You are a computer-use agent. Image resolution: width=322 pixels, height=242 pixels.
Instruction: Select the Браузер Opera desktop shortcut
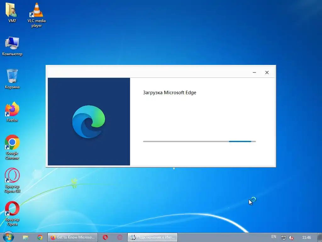[x=12, y=213]
